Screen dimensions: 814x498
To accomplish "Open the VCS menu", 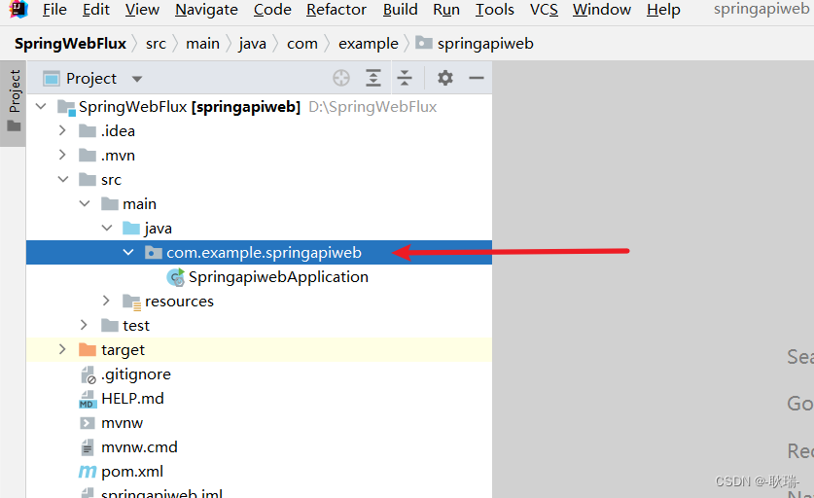I will [x=544, y=10].
